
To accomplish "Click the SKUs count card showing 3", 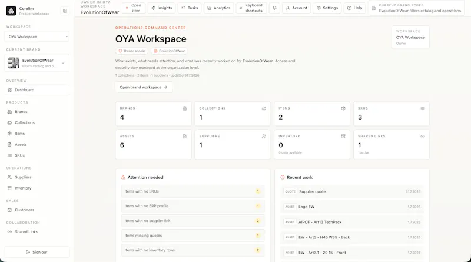I will pos(392,114).
